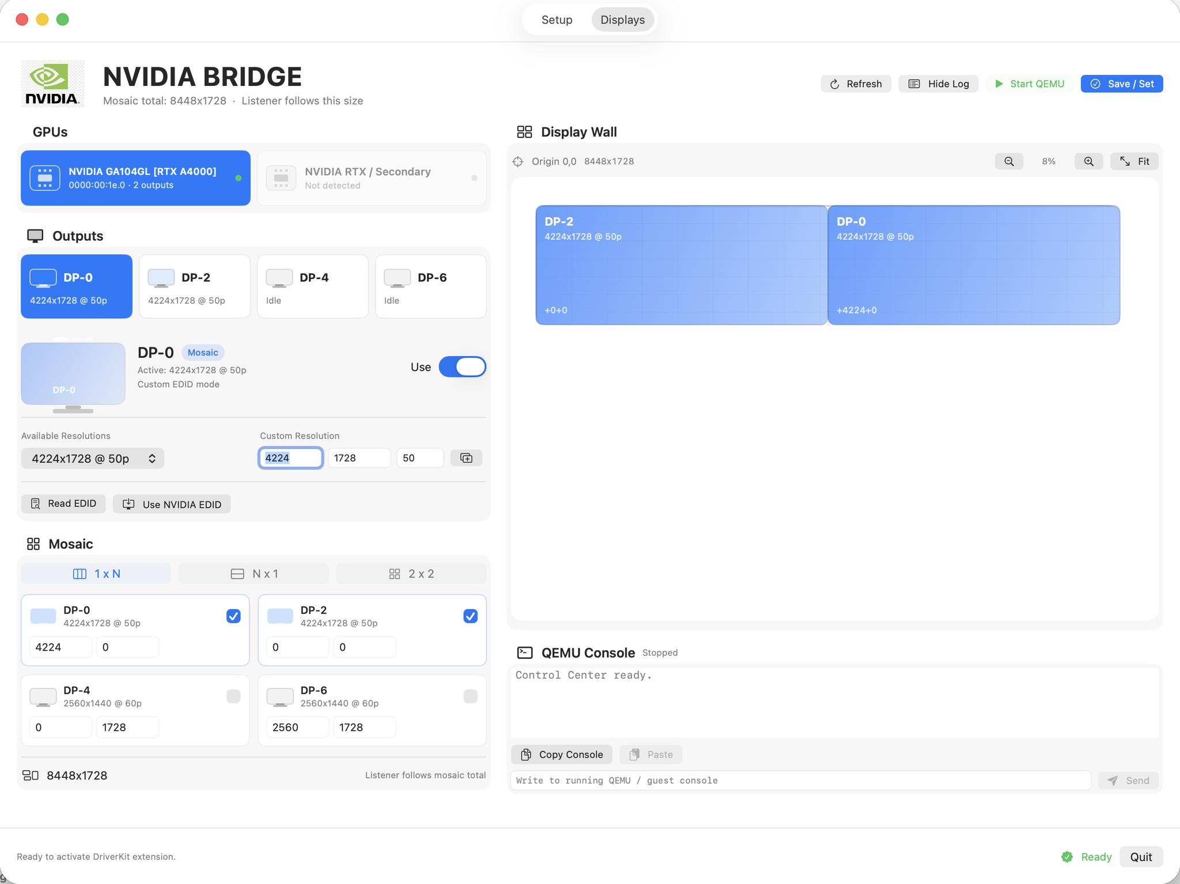Screen dimensions: 1180x884
Task: Click the Send button
Action: pos(1129,780)
